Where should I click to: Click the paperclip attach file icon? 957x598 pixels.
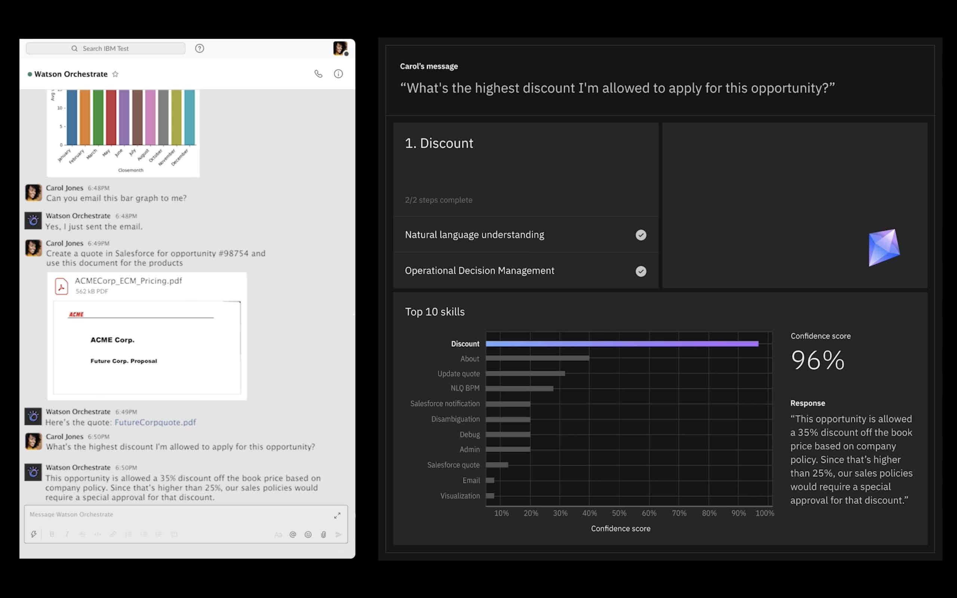323,534
